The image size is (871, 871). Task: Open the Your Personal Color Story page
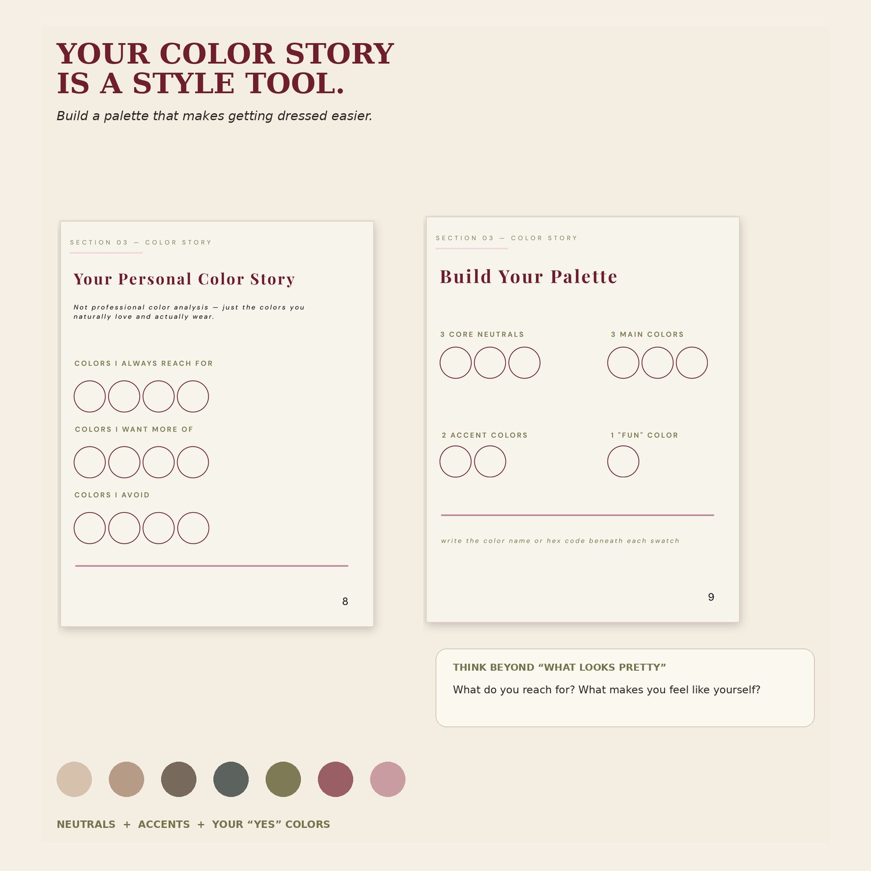217,424
